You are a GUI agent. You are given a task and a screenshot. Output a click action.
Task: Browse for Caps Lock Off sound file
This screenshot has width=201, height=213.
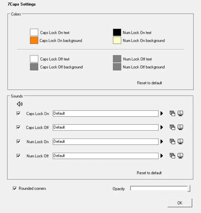coord(180,127)
